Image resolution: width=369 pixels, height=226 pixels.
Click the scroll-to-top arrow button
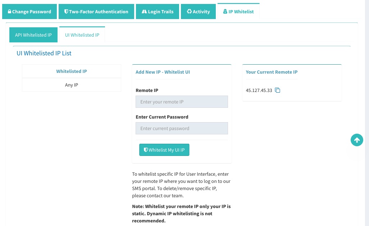357,140
